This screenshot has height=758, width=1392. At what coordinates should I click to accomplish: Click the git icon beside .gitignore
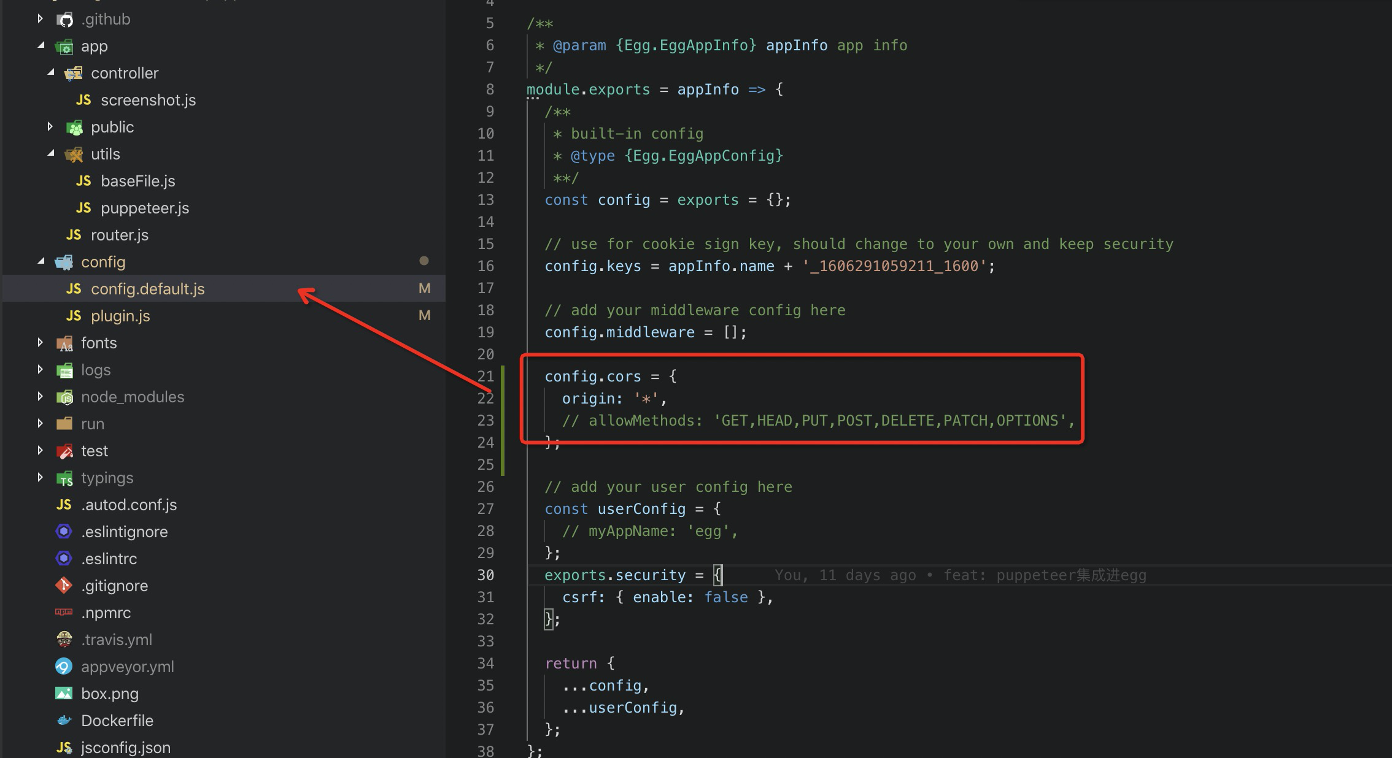click(64, 586)
